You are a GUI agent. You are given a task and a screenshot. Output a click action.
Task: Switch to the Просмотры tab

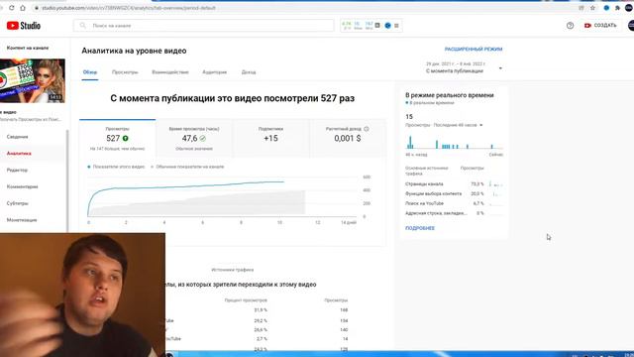pos(125,72)
